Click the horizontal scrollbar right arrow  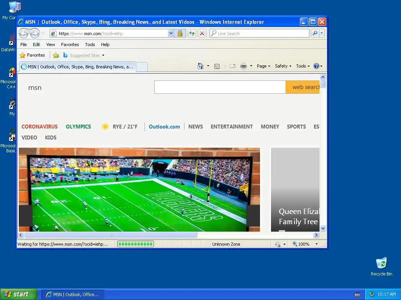316,235
